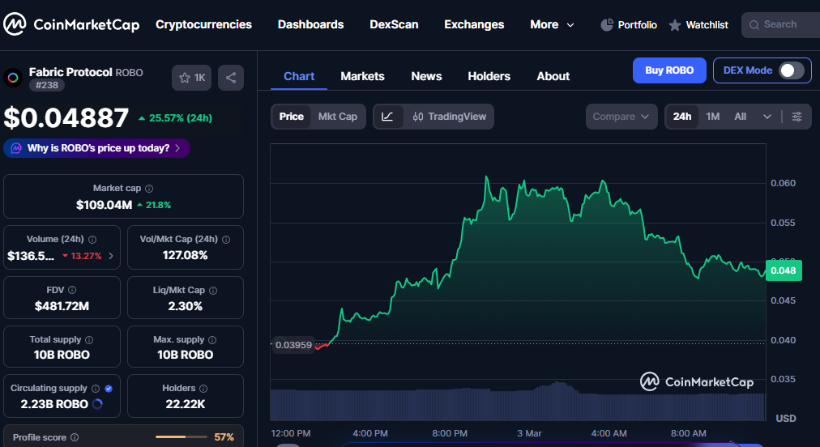Click the verified checkmark beside Circulating supply

(109, 389)
